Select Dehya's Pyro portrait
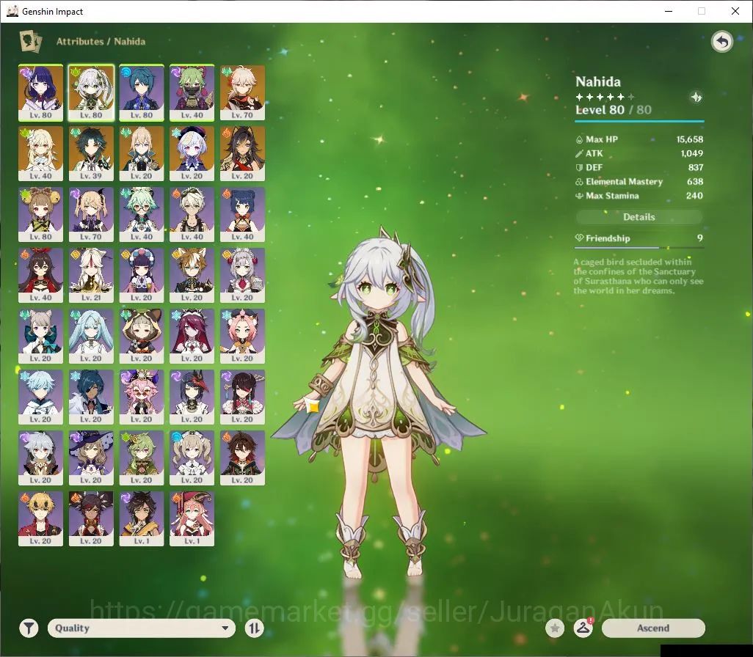Image resolution: width=753 pixels, height=657 pixels. [x=242, y=153]
